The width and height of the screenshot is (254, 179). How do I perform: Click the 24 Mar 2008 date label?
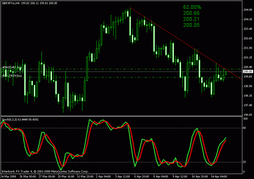click(x=8, y=177)
